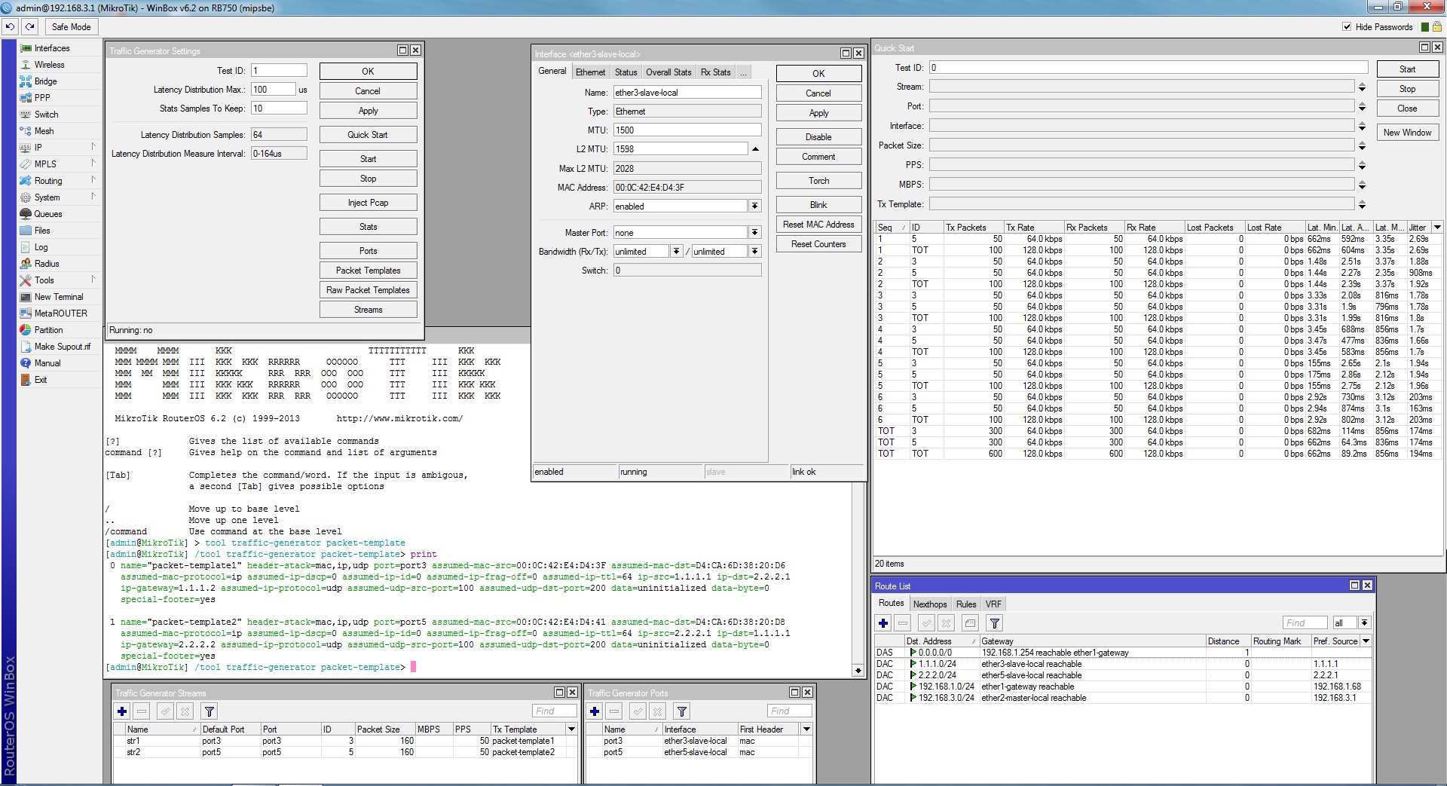1447x786 pixels.
Task: Click the Redo arrow in the top toolbar
Action: click(x=29, y=26)
